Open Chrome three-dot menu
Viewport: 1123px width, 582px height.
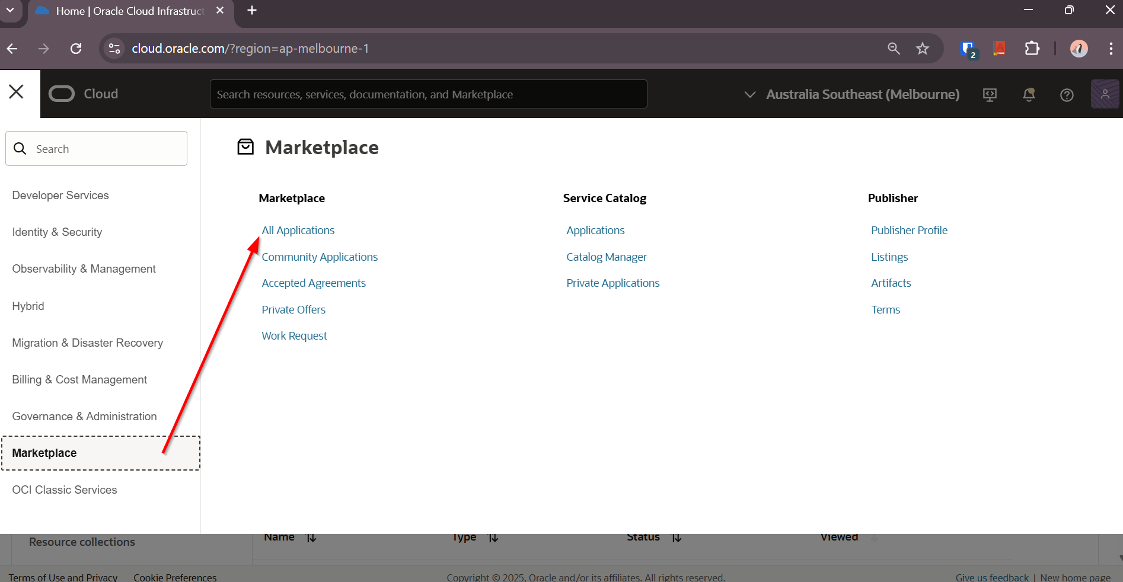(x=1111, y=49)
